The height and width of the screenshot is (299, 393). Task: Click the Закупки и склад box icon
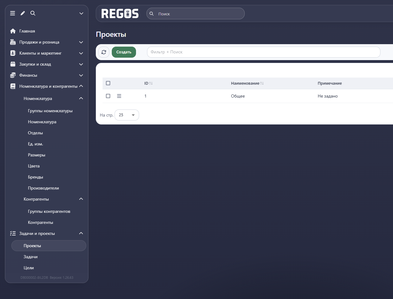pyautogui.click(x=13, y=64)
